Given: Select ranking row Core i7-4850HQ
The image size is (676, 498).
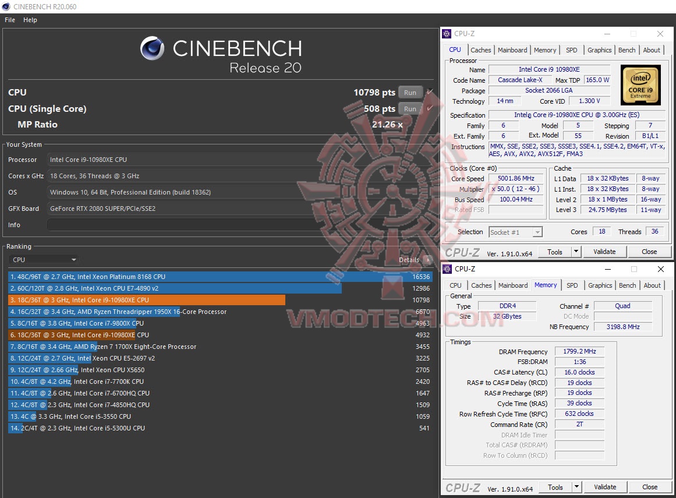Looking at the screenshot, I should click(220, 405).
